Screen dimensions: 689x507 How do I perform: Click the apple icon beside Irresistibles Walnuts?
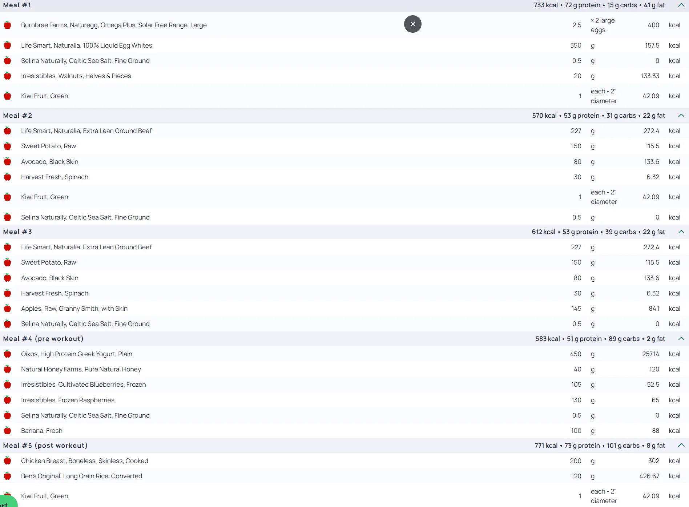(7, 76)
